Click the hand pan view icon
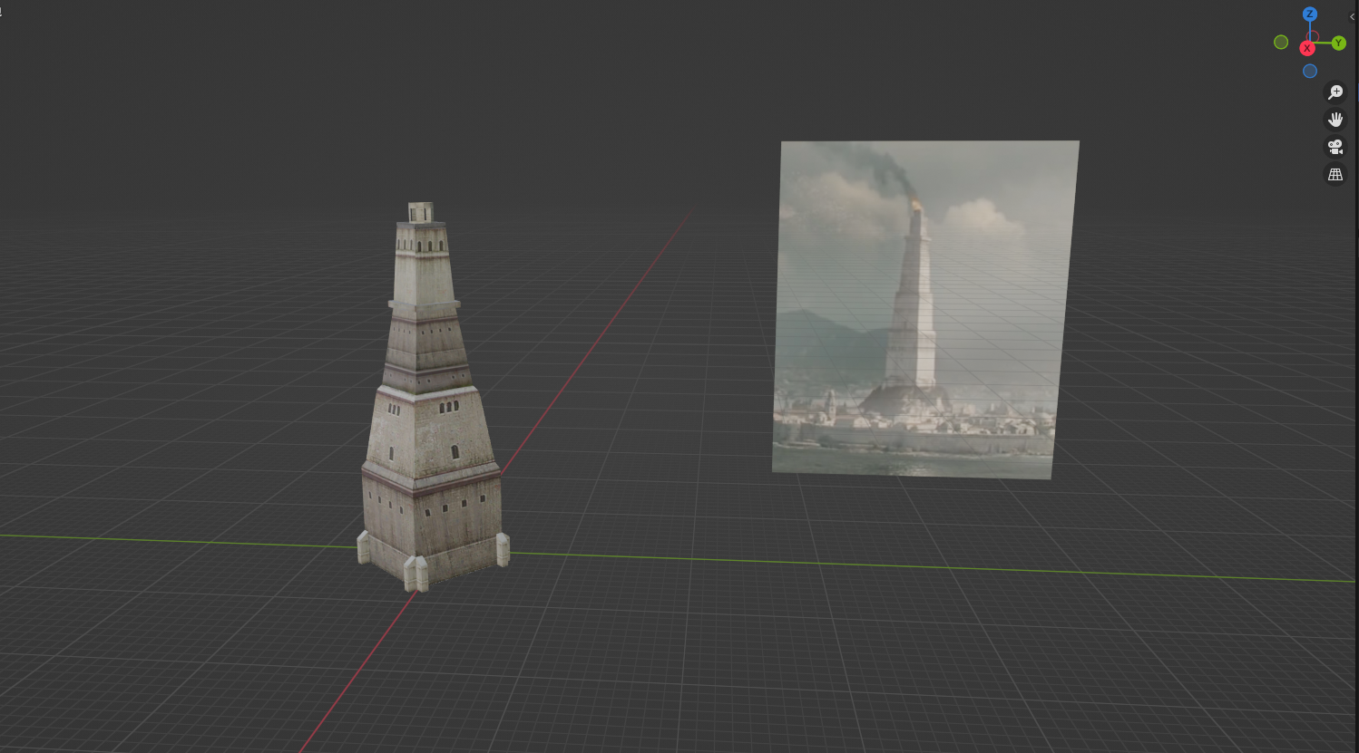Viewport: 1359px width, 753px height. tap(1335, 120)
